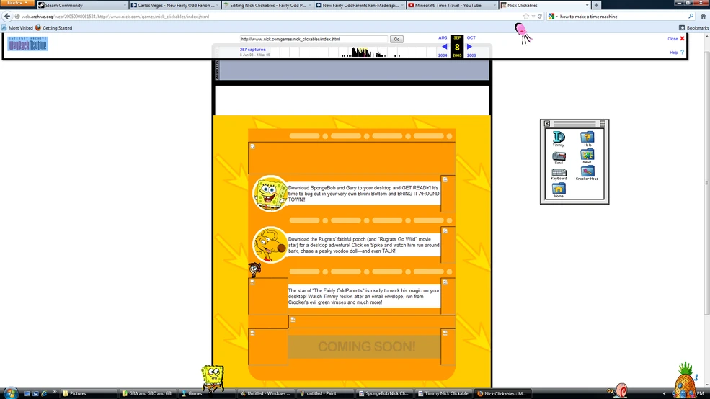
Task: Open the New! folder icon
Action: (x=587, y=155)
